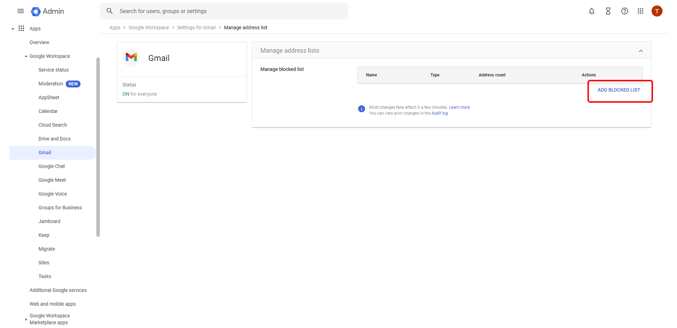Open the account avatar menu
Viewport: 677px width, 328px height.
(x=657, y=11)
